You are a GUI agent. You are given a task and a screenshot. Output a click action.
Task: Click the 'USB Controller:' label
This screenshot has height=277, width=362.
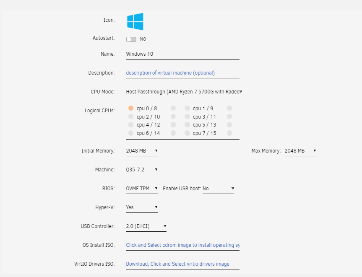(x=97, y=226)
